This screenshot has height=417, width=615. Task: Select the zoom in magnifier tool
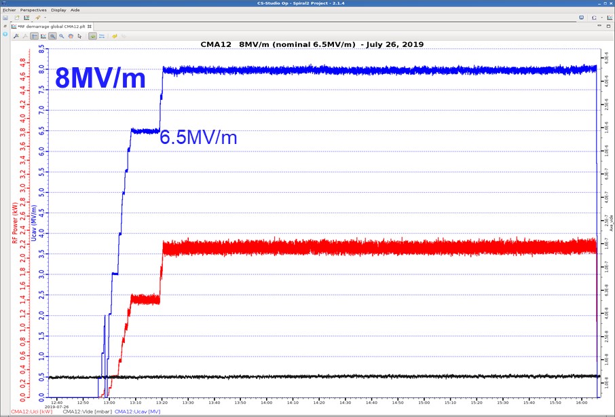(52, 36)
